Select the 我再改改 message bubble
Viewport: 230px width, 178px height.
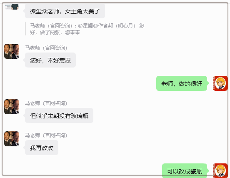click(42, 148)
